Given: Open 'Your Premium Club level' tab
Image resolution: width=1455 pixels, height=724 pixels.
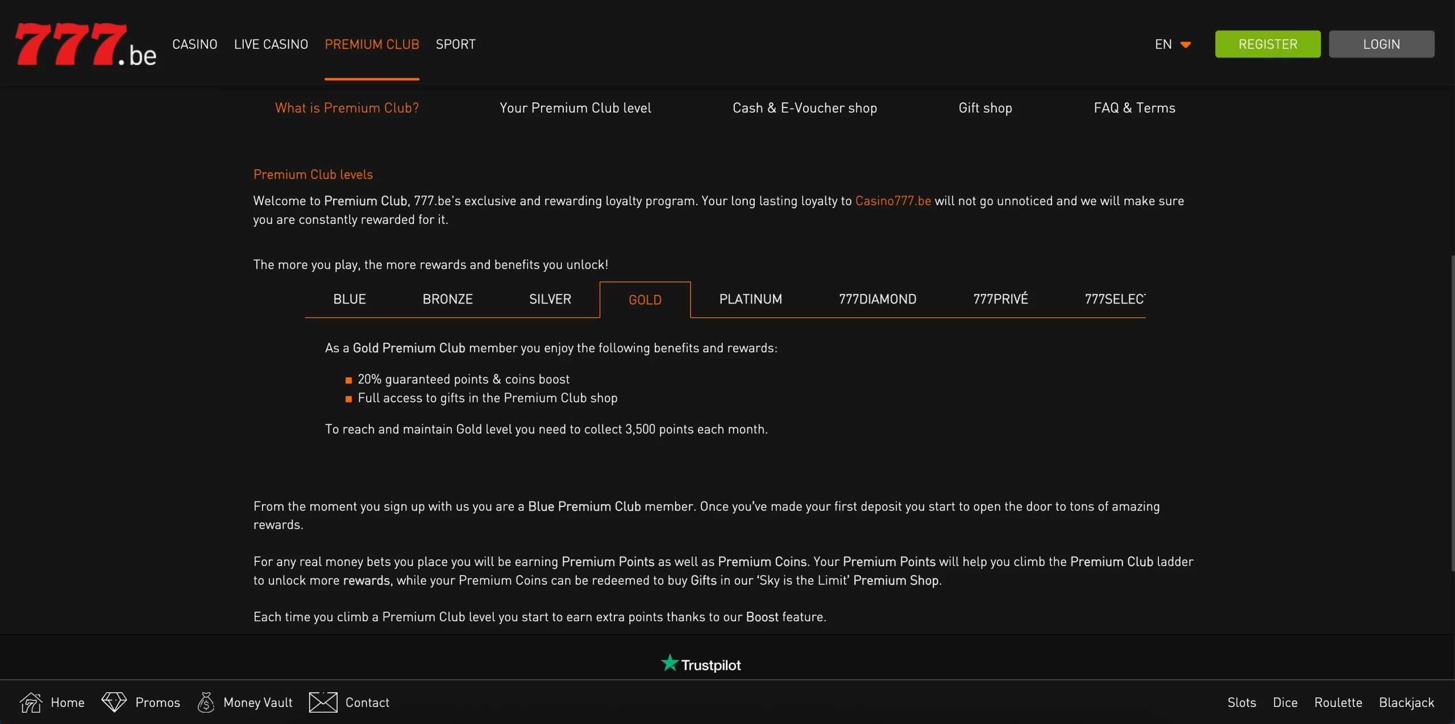Looking at the screenshot, I should (x=575, y=108).
